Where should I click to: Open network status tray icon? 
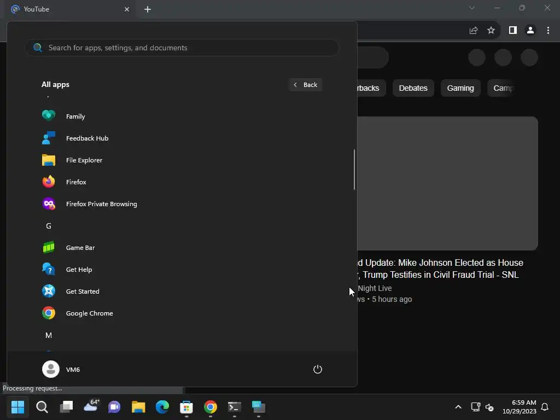[475, 407]
